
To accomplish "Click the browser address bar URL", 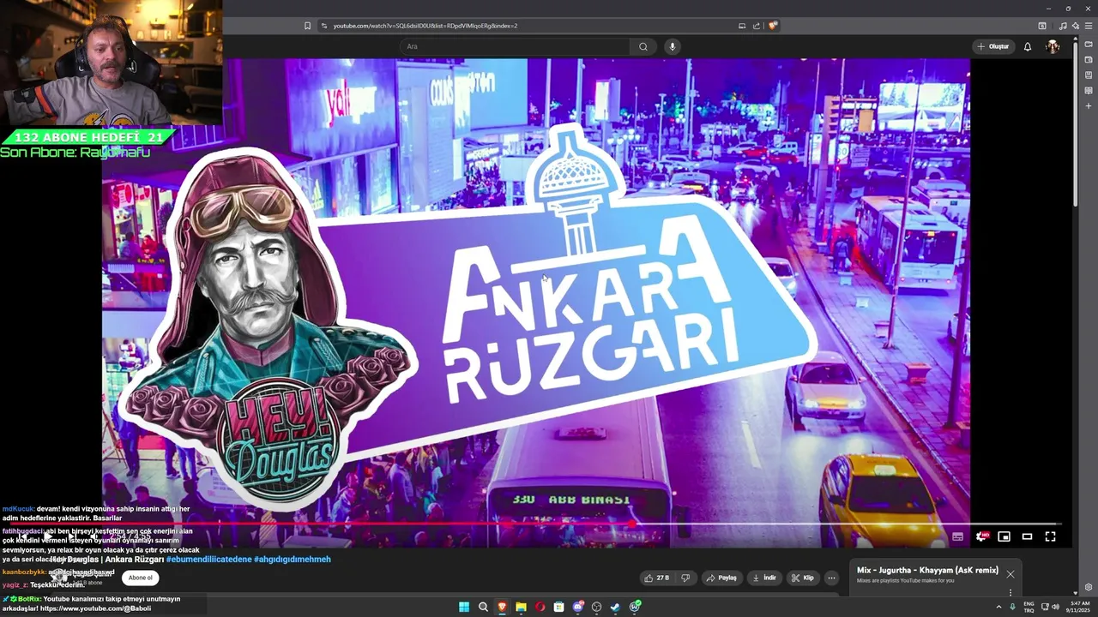I will click(425, 26).
